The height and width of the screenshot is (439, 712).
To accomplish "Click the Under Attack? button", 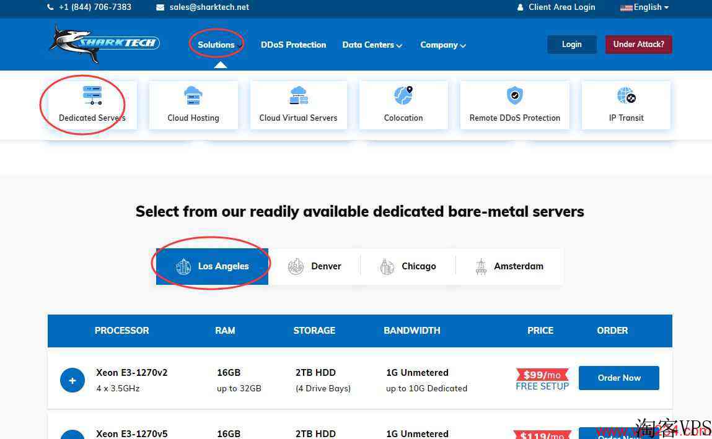I will 638,44.
